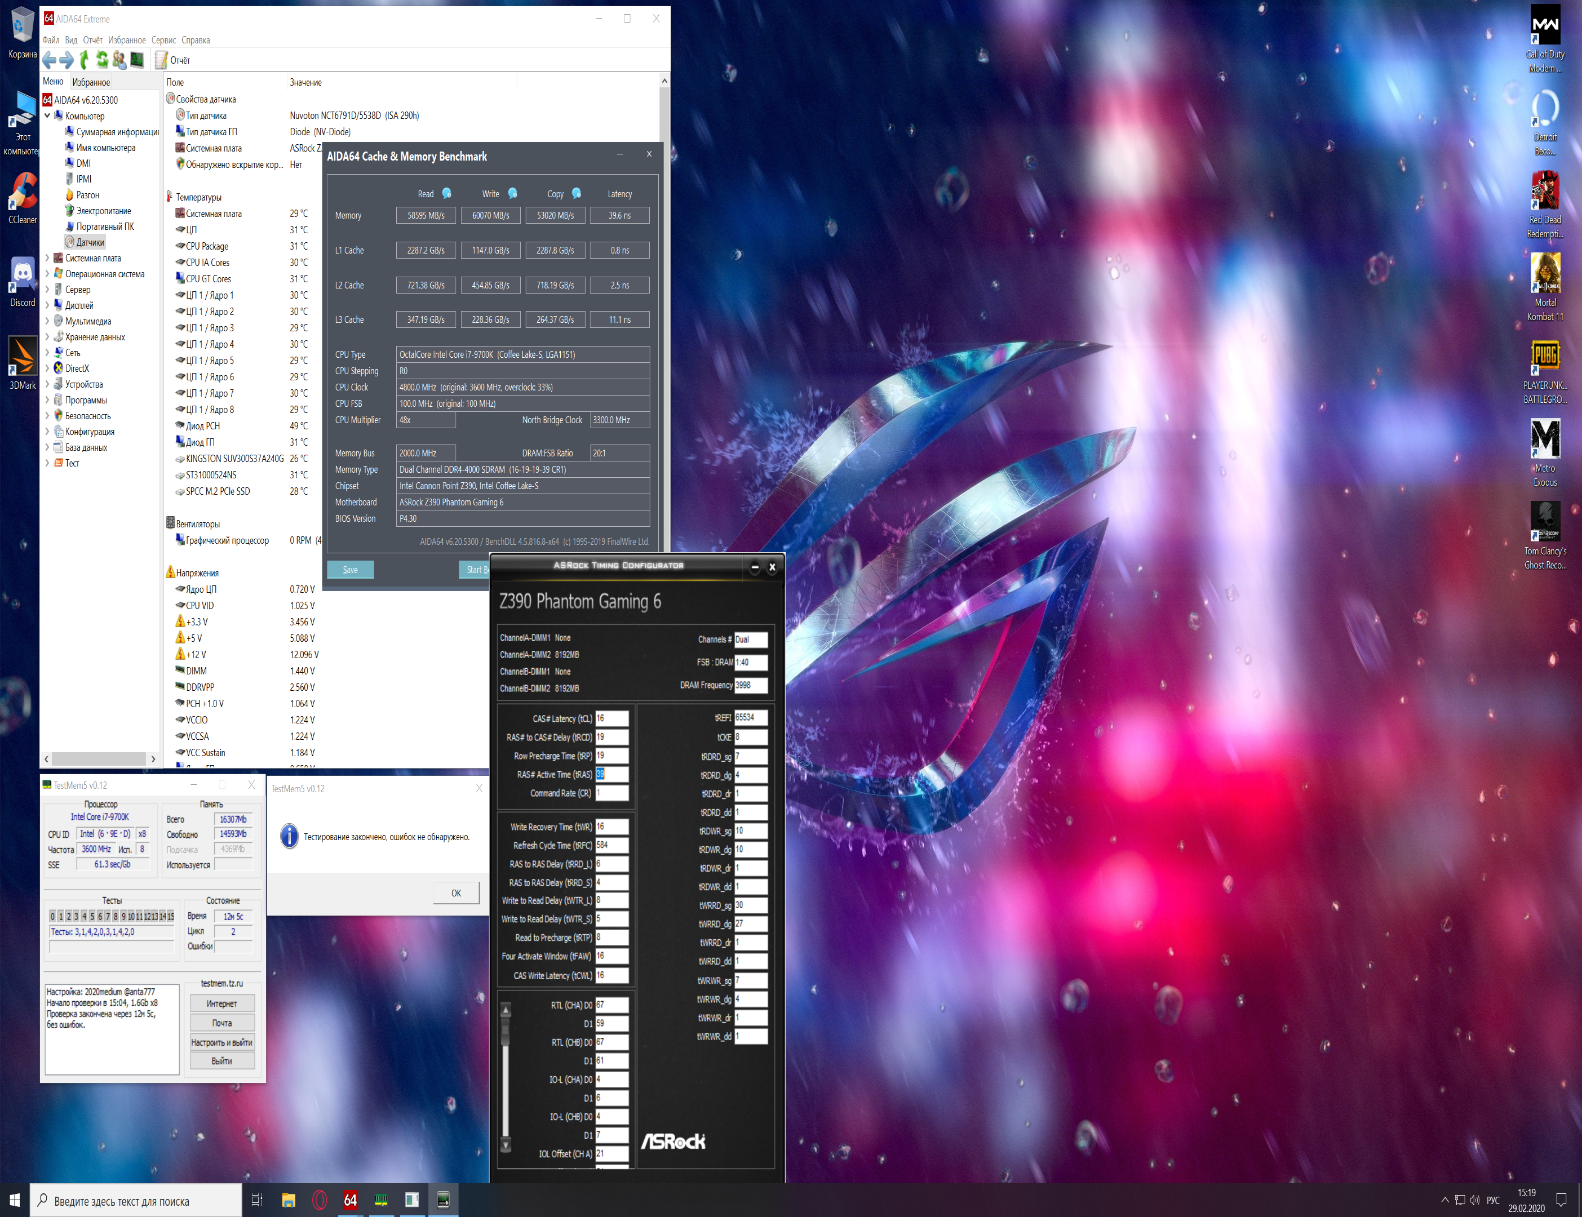
Task: Expand the Хранение данных tree node
Action: point(47,337)
